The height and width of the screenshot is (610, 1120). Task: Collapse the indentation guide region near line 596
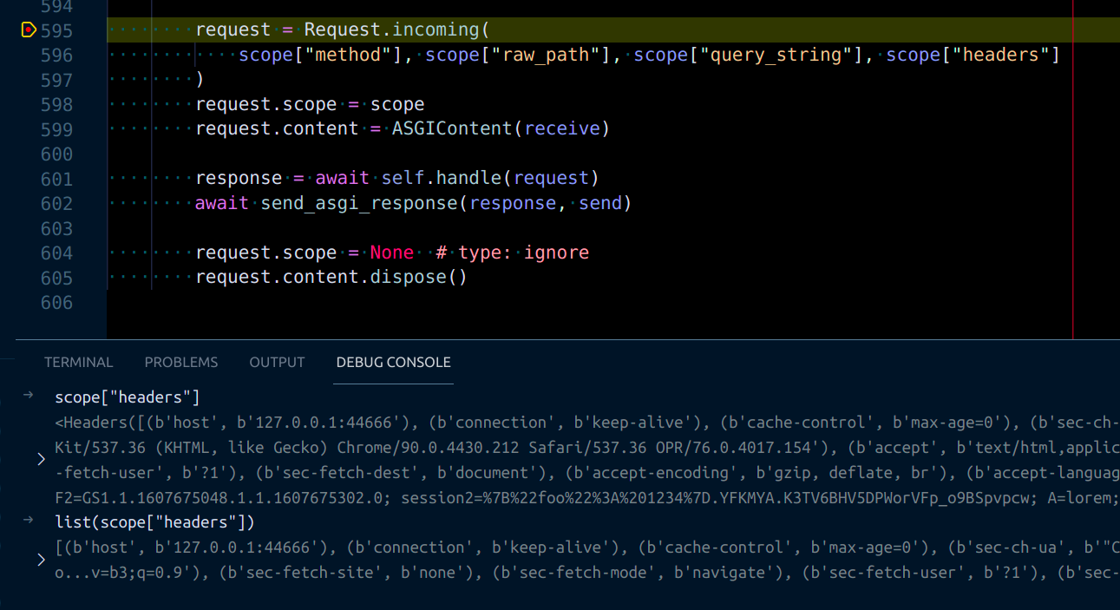tap(151, 55)
